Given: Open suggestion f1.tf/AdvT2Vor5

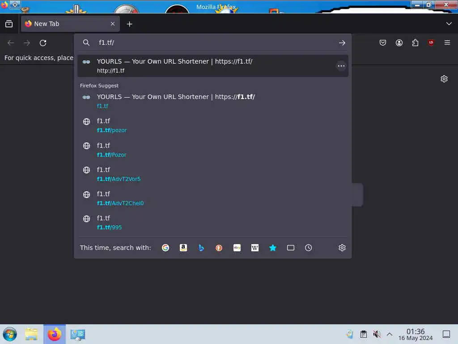Looking at the screenshot, I should 212,174.
